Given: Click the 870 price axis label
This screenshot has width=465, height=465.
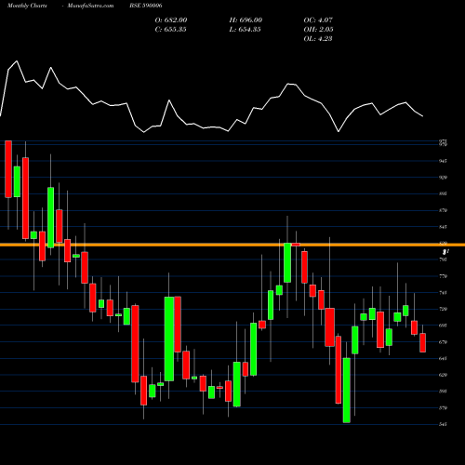Looking at the screenshot, I should 443,210.
